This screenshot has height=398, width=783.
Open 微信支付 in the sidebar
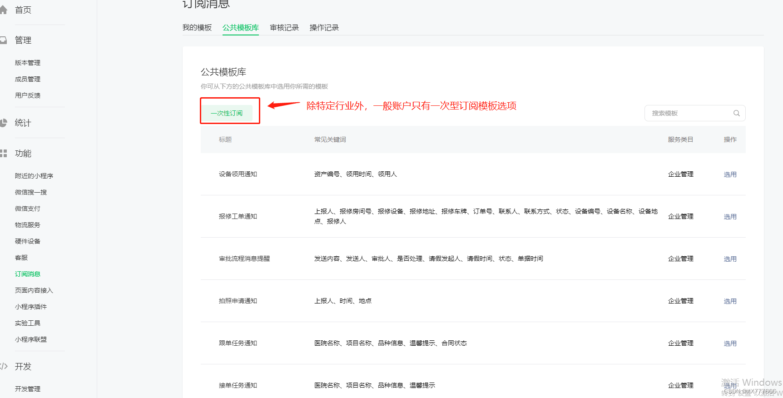(x=28, y=209)
